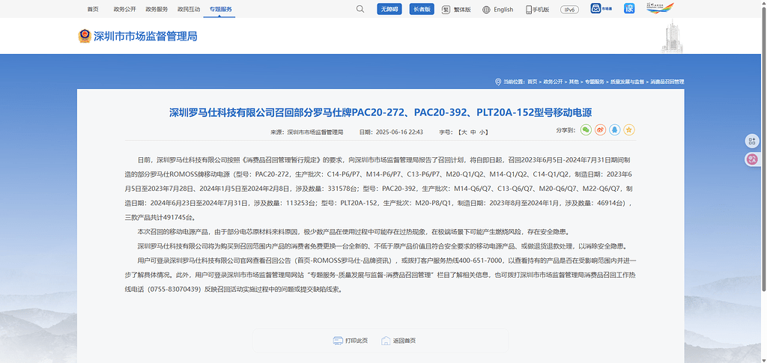
Task: Open 政务公开 in the breadcrumb
Action: pyautogui.click(x=553, y=82)
